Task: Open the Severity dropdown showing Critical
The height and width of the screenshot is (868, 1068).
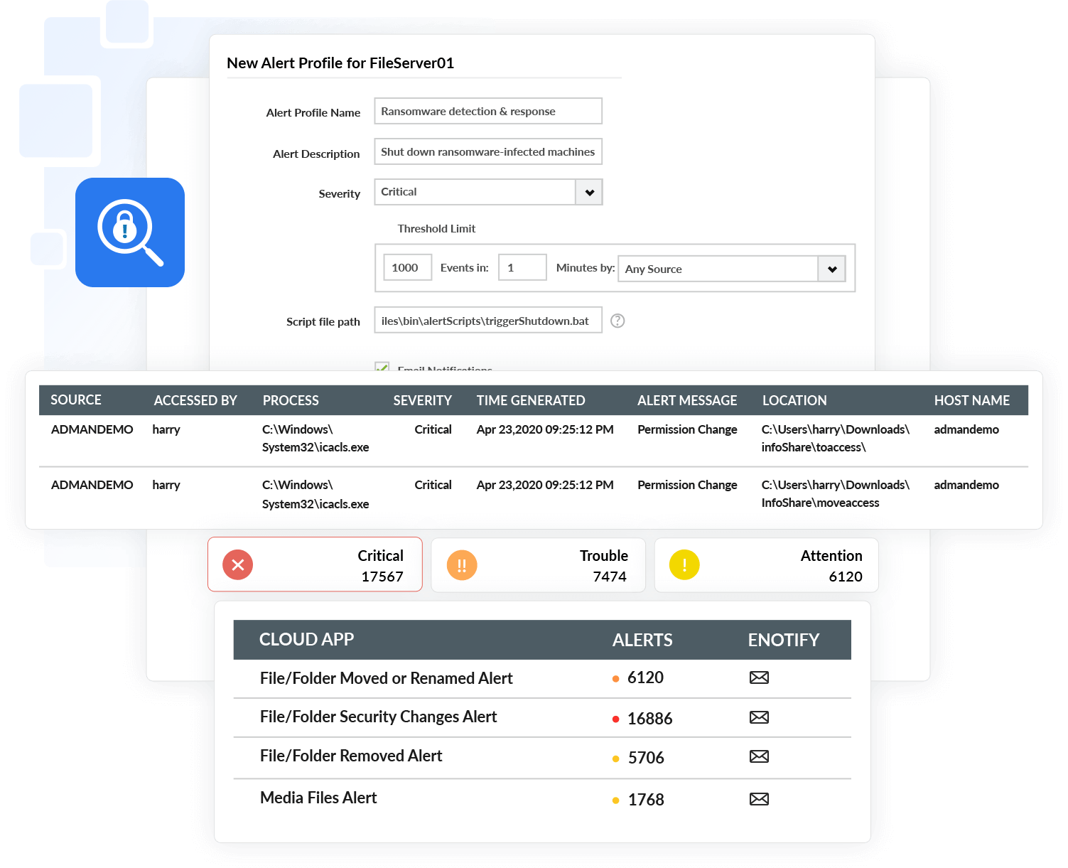Action: [588, 192]
